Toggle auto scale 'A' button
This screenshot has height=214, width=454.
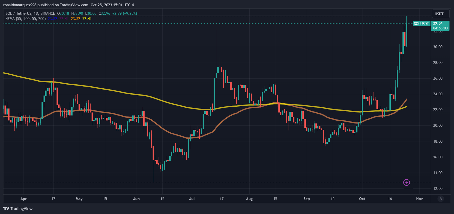[x=441, y=199]
